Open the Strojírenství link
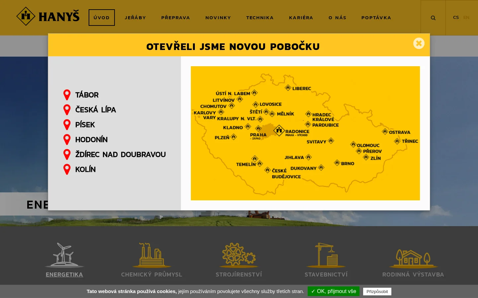478x298 pixels. (x=239, y=274)
